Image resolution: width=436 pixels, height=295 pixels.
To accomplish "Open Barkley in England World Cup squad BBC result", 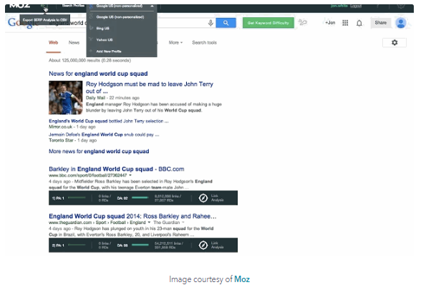I will (x=116, y=169).
